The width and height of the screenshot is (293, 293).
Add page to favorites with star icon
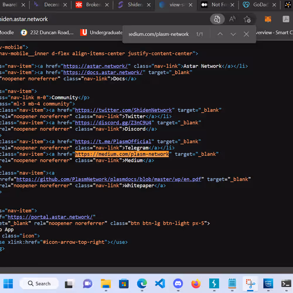(247, 19)
